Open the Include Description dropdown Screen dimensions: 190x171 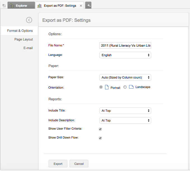[125, 120]
